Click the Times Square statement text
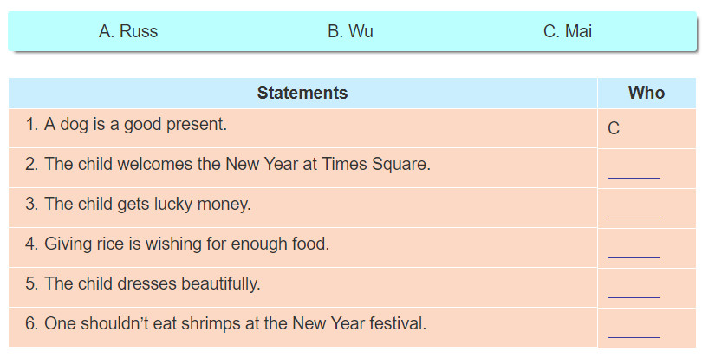702x358 pixels. [x=228, y=164]
